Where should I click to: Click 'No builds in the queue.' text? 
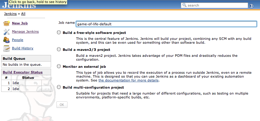(x=22, y=65)
